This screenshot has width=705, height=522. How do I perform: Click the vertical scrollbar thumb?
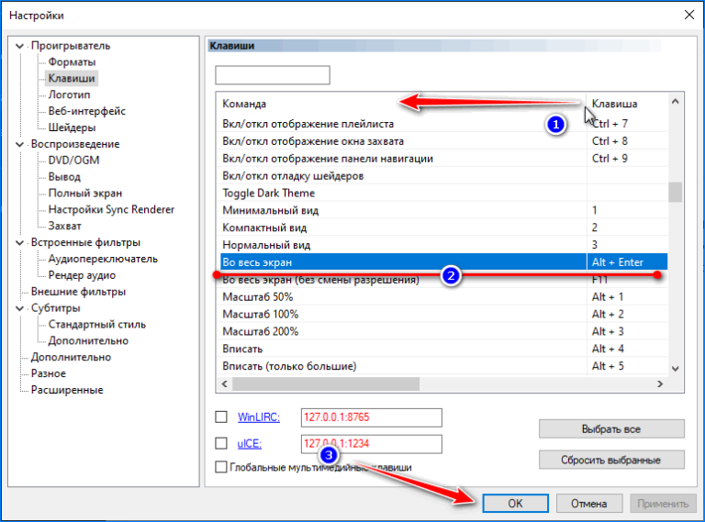(x=675, y=192)
